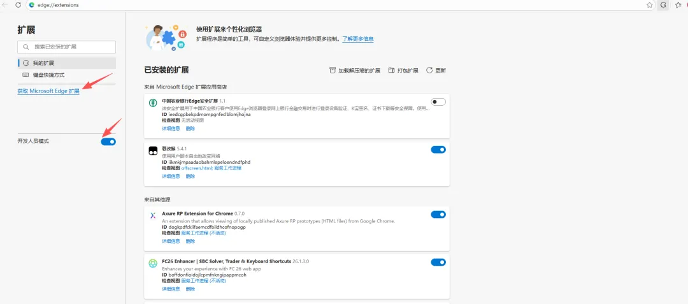Click the FC26 Enhancer soccer ball icon
688x304 pixels.
tap(153, 263)
